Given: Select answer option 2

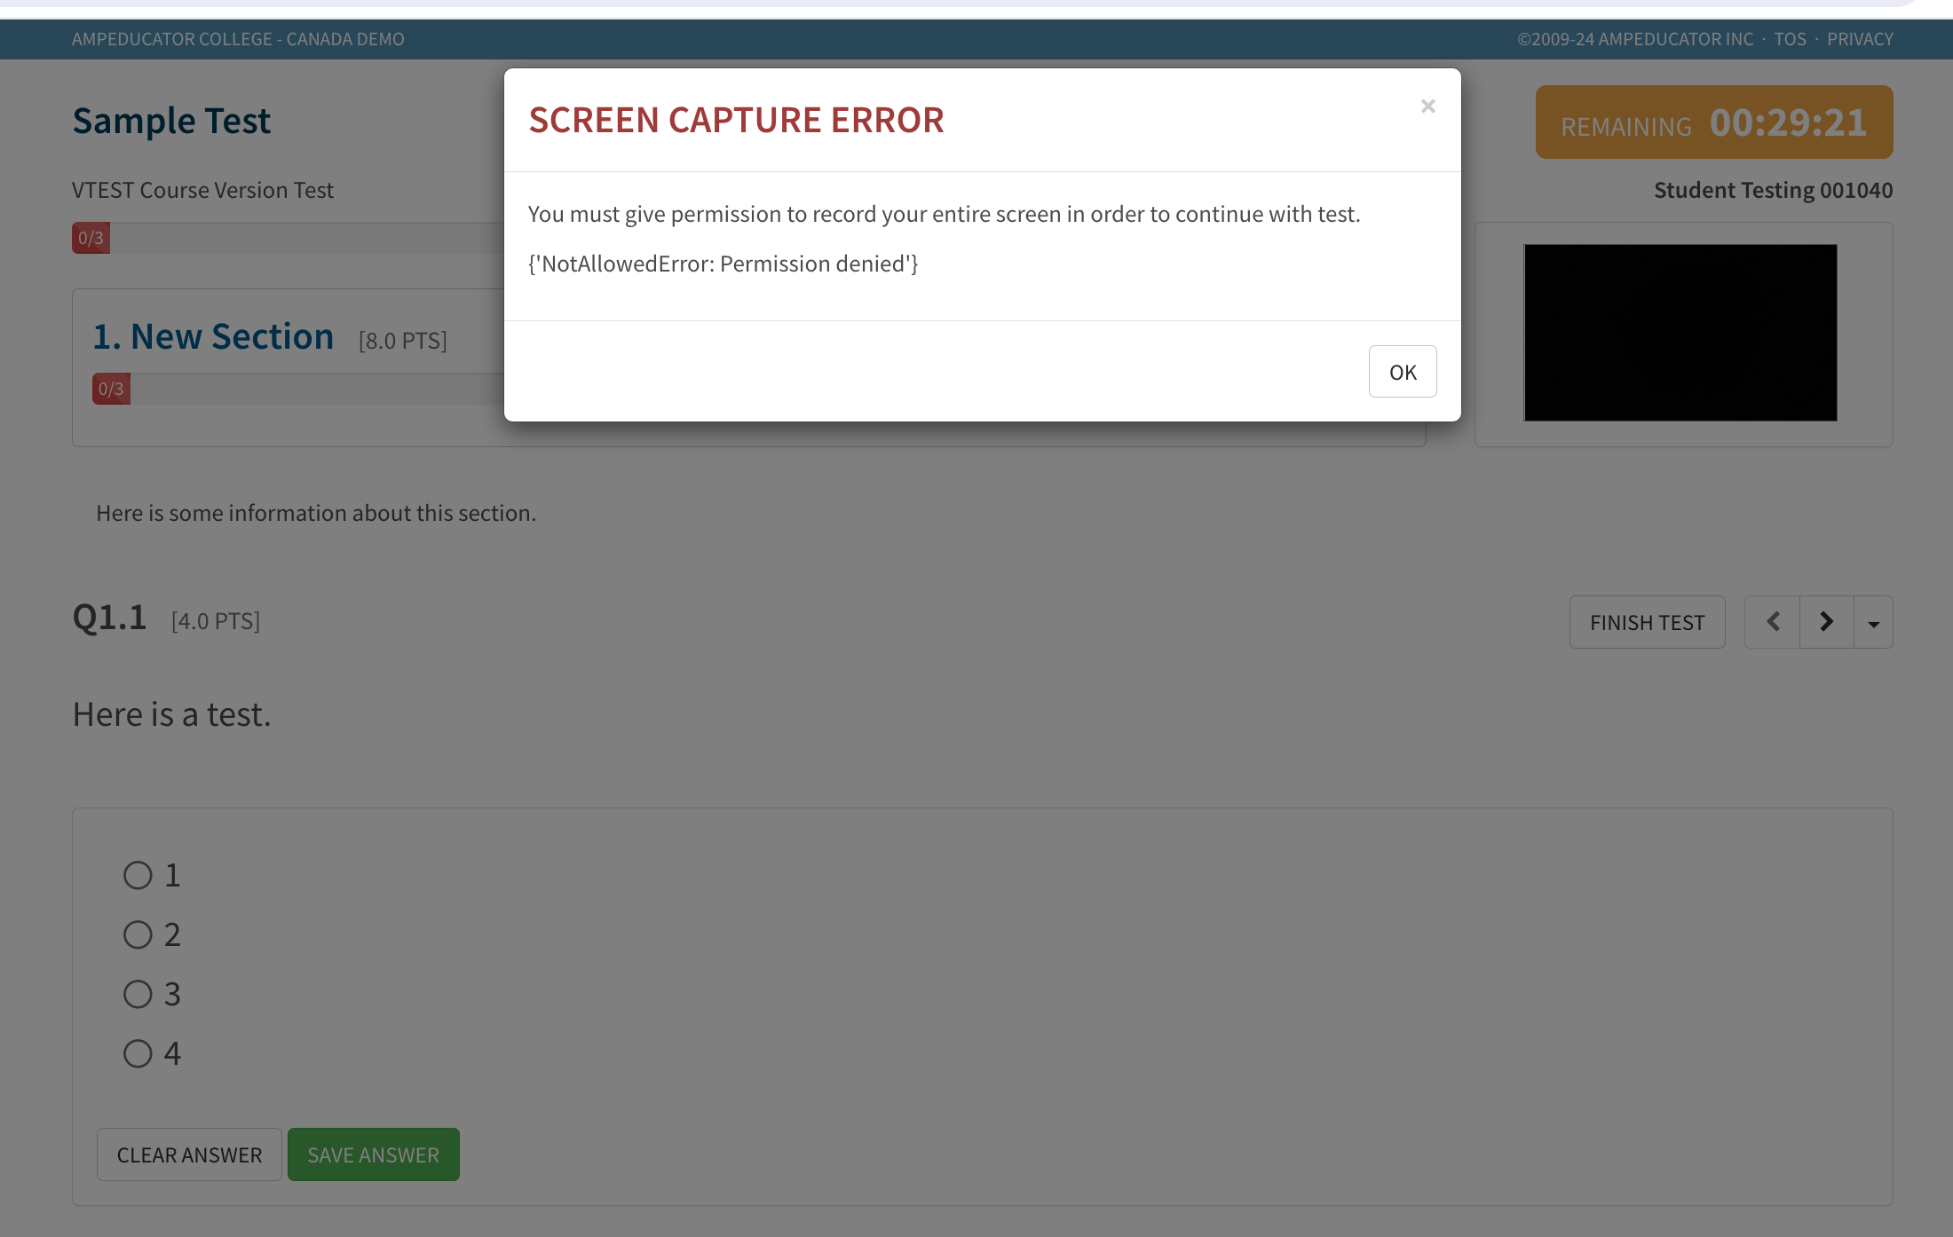Looking at the screenshot, I should coord(138,934).
